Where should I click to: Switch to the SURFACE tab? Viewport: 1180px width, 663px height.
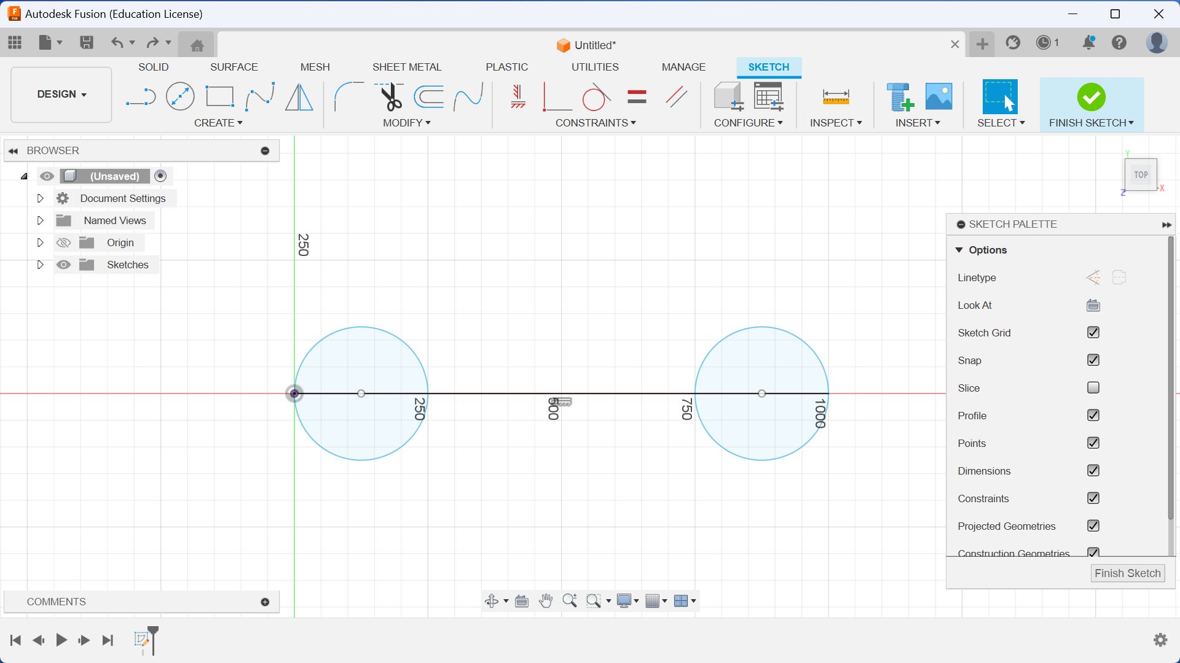232,67
